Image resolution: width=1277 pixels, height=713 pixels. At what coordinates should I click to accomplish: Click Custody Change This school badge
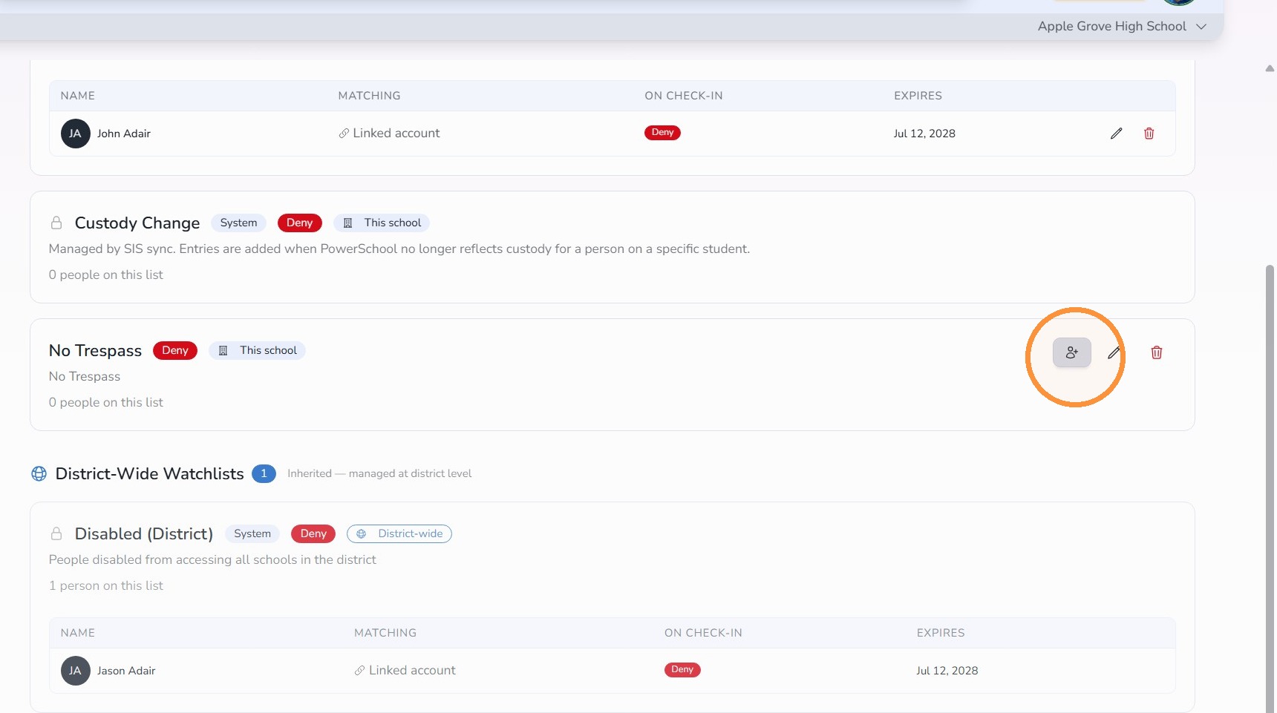tap(382, 223)
